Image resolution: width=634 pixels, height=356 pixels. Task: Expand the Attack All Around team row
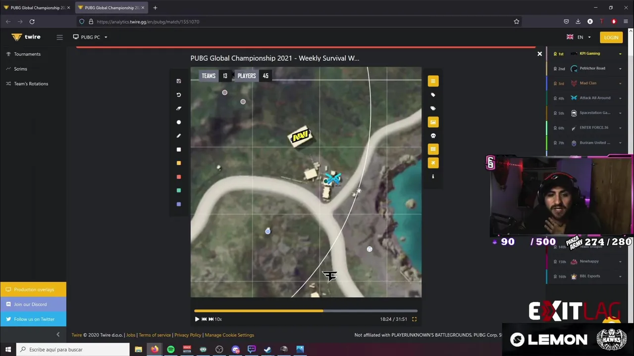[620, 98]
